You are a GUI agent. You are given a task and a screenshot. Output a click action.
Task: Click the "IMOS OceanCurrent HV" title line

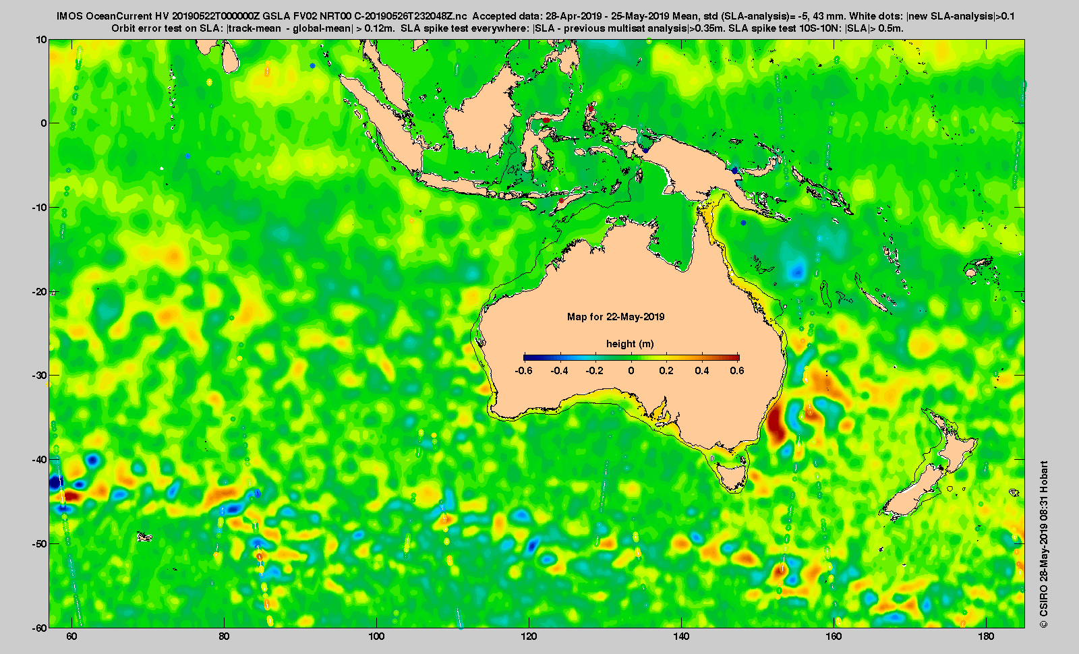click(535, 16)
